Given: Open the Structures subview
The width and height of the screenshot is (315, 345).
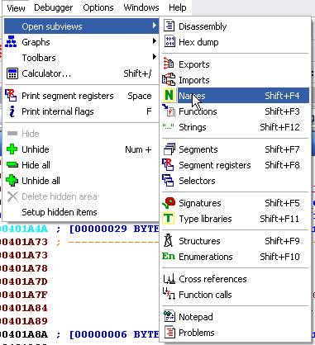Looking at the screenshot, I should [235, 241].
